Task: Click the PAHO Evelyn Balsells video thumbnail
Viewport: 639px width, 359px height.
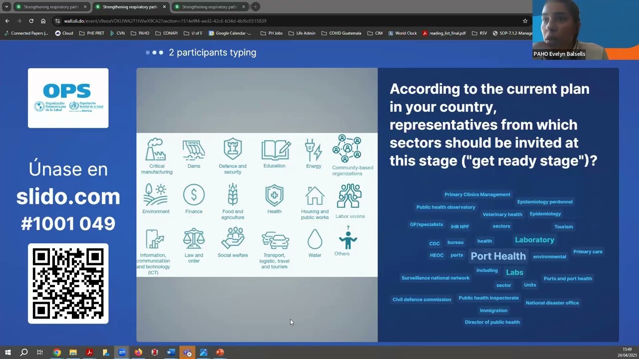Action: 586,30
